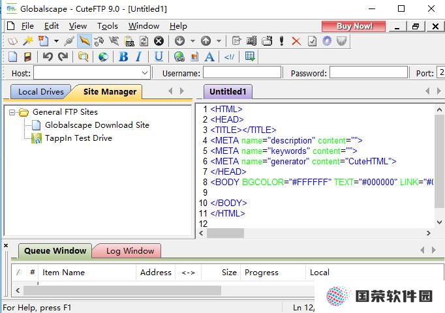This screenshot has height=313, width=445.
Task: Click the Item Name column header
Action: pos(87,273)
